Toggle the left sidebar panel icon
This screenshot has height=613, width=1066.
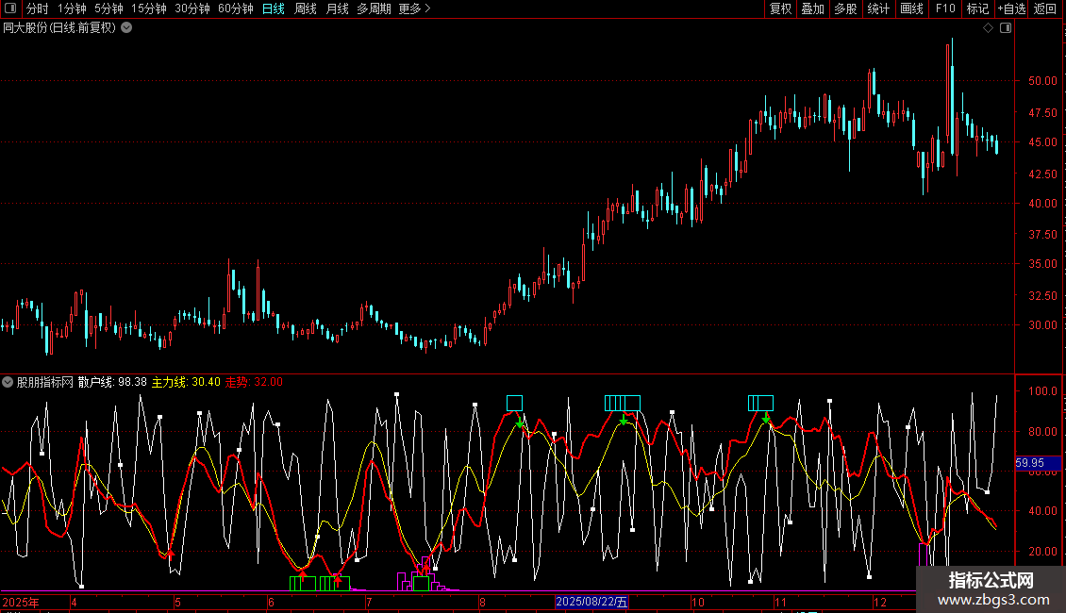pos(10,8)
